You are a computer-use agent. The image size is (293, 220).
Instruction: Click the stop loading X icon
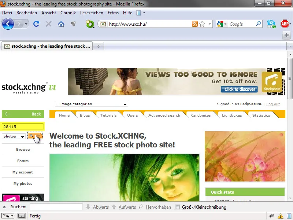[49, 24]
